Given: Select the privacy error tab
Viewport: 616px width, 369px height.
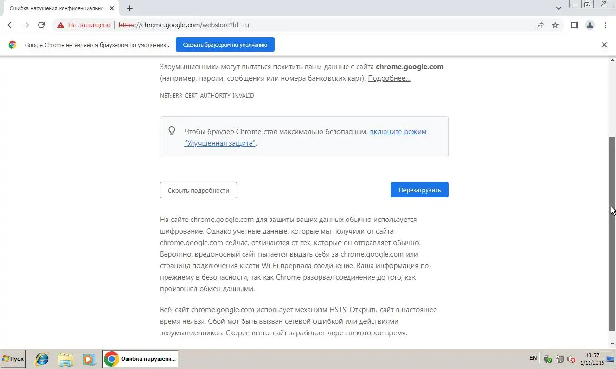Looking at the screenshot, I should (x=61, y=9).
